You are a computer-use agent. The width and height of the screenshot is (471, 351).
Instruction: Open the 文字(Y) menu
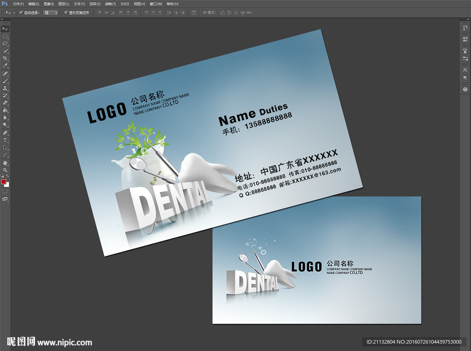(x=79, y=4)
